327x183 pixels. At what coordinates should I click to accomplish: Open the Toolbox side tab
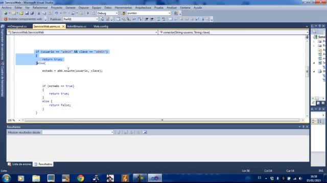pyautogui.click(x=3, y=79)
